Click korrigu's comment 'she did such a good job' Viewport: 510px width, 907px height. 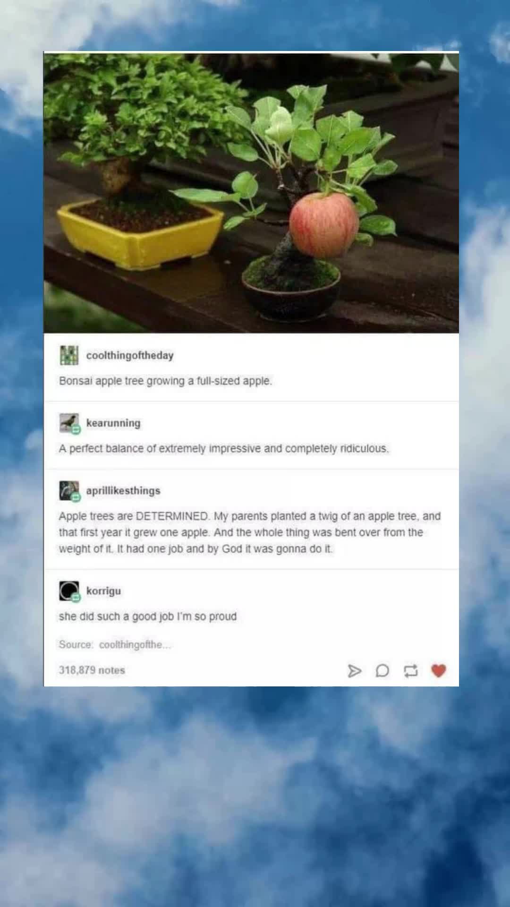(148, 616)
